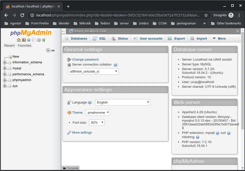Screen dimensions: 245x171
Task: Click the wrench icon beside More settings
Action: point(69,133)
